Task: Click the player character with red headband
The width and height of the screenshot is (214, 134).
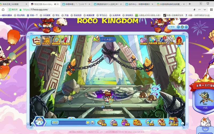Action: click(x=108, y=97)
